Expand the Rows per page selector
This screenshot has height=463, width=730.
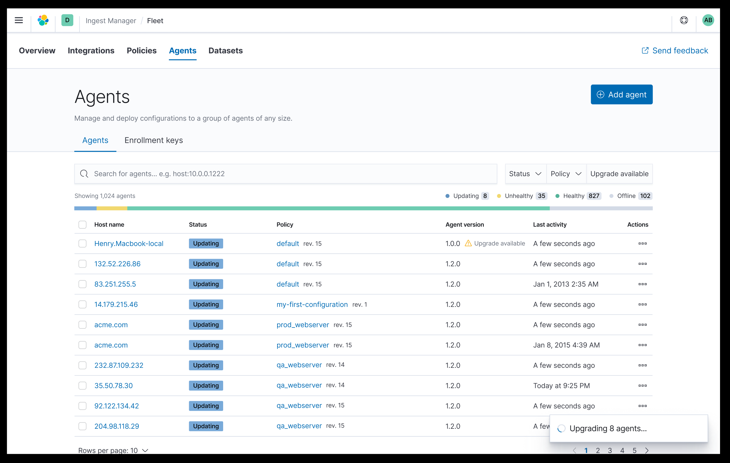[x=113, y=451]
